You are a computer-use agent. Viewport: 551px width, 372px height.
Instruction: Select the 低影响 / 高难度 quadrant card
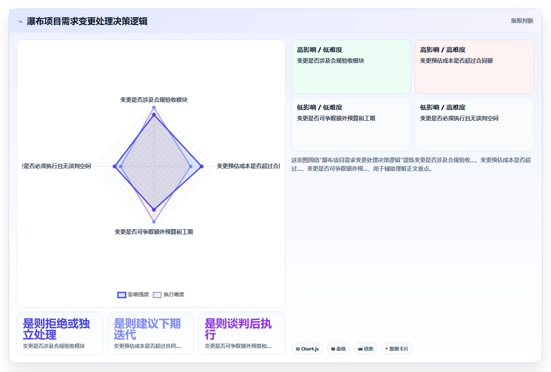[474, 124]
